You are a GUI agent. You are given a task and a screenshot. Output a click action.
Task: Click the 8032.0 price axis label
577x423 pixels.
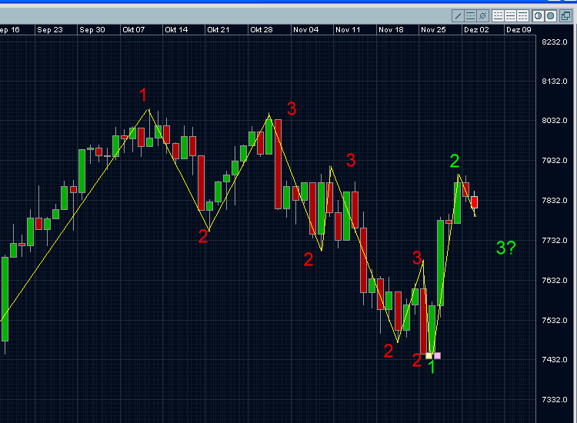pos(555,121)
